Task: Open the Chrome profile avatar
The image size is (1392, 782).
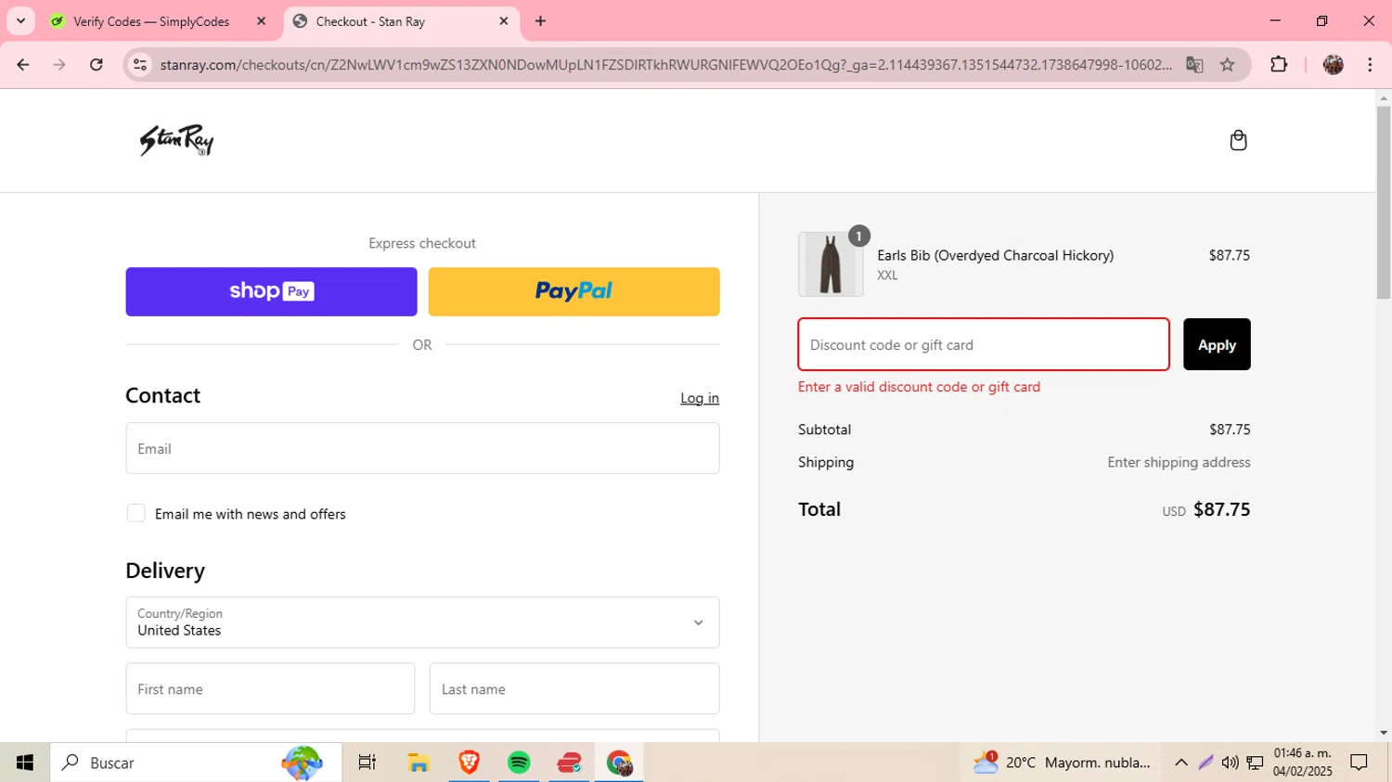Action: click(1334, 65)
